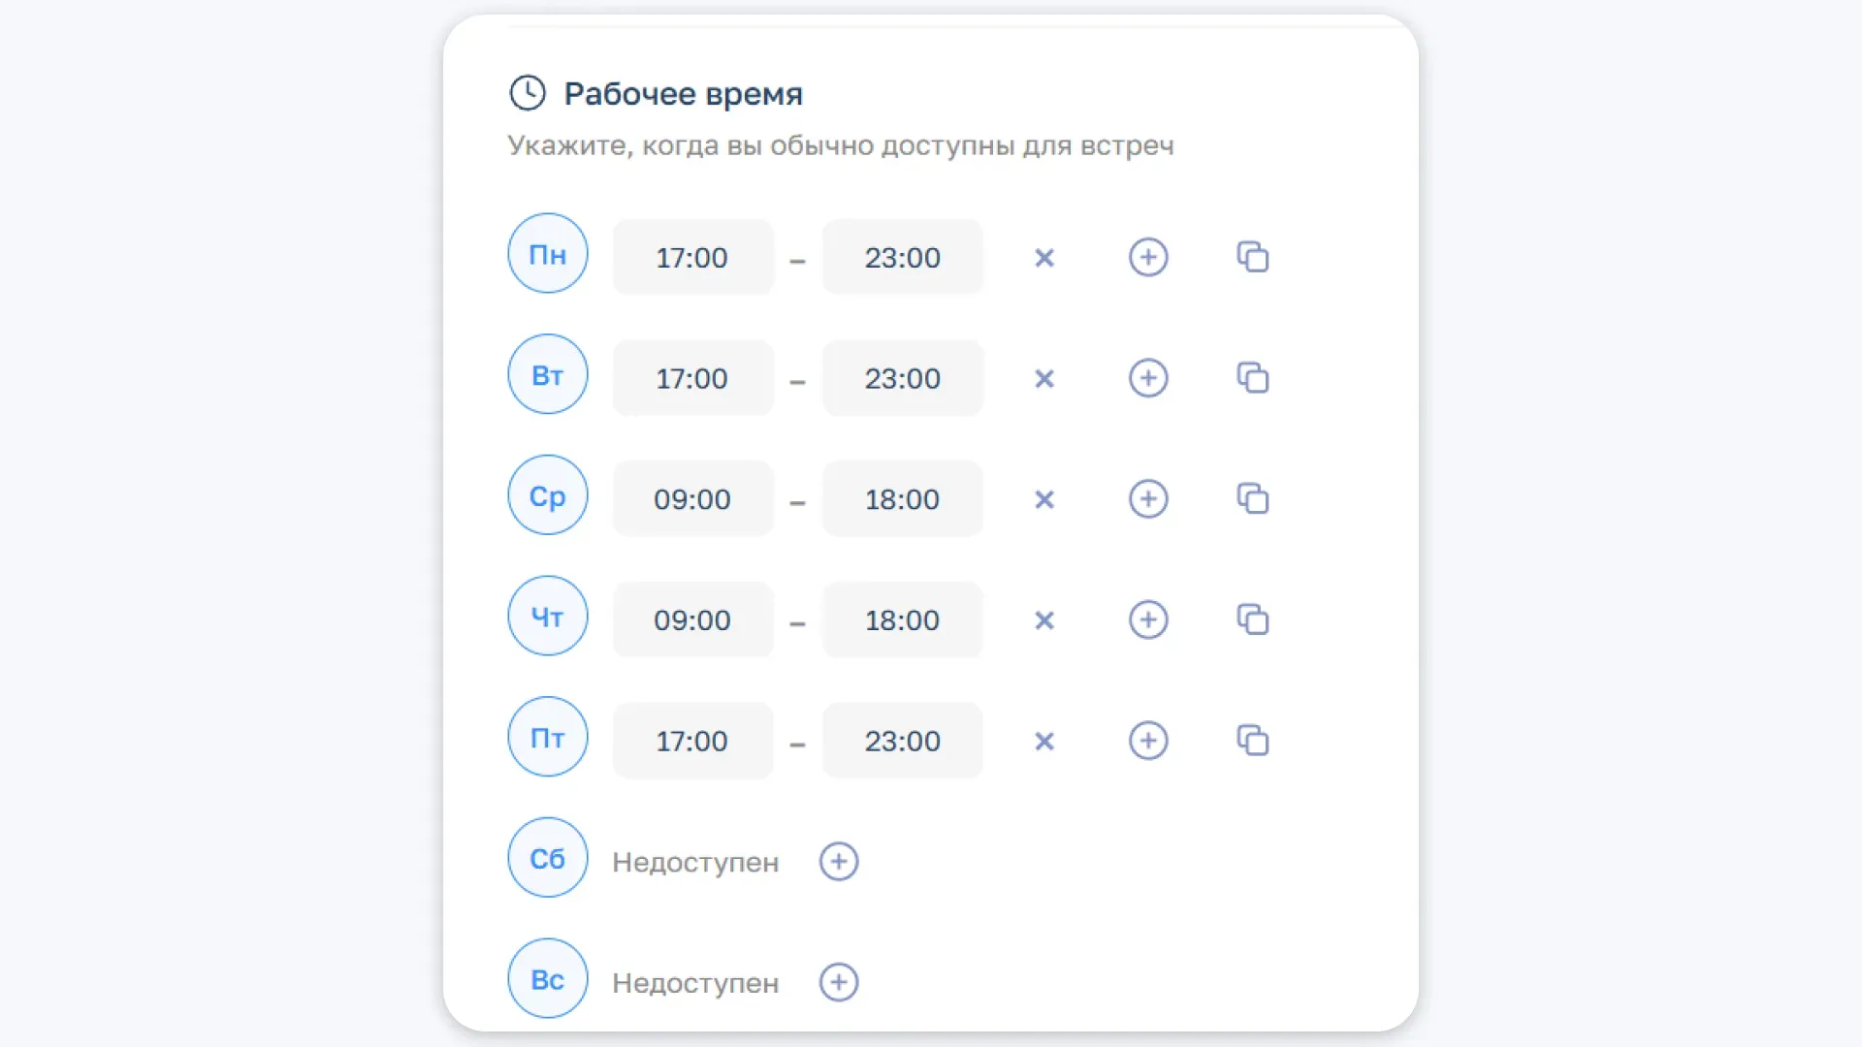The width and height of the screenshot is (1862, 1047).
Task: Select the Вт day label
Action: (x=547, y=373)
